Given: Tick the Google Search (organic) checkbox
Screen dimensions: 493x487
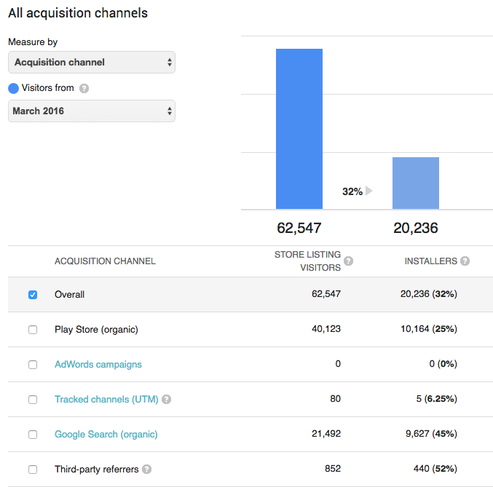Looking at the screenshot, I should pos(33,435).
